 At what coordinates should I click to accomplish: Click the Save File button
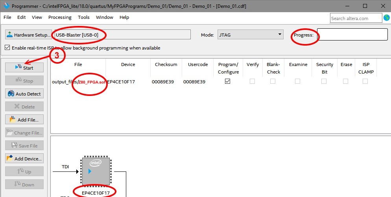coord(24,145)
